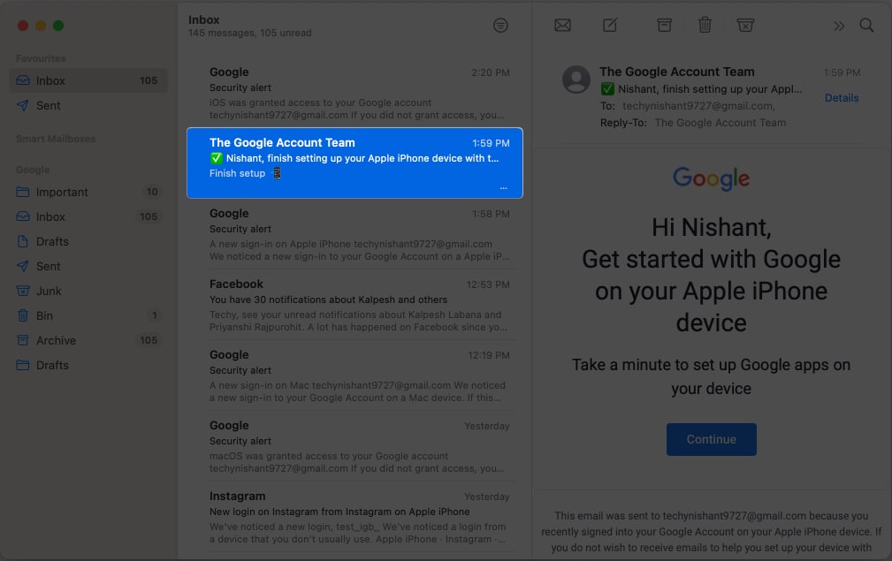The image size is (892, 561).
Task: Open yesterday's Google macOS access alert
Action: coord(355,447)
